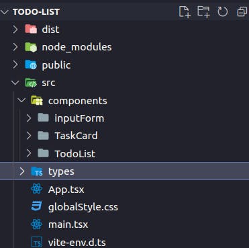249x248 pixels.
Task: Click the yellow components folder icon
Action: pos(37,100)
